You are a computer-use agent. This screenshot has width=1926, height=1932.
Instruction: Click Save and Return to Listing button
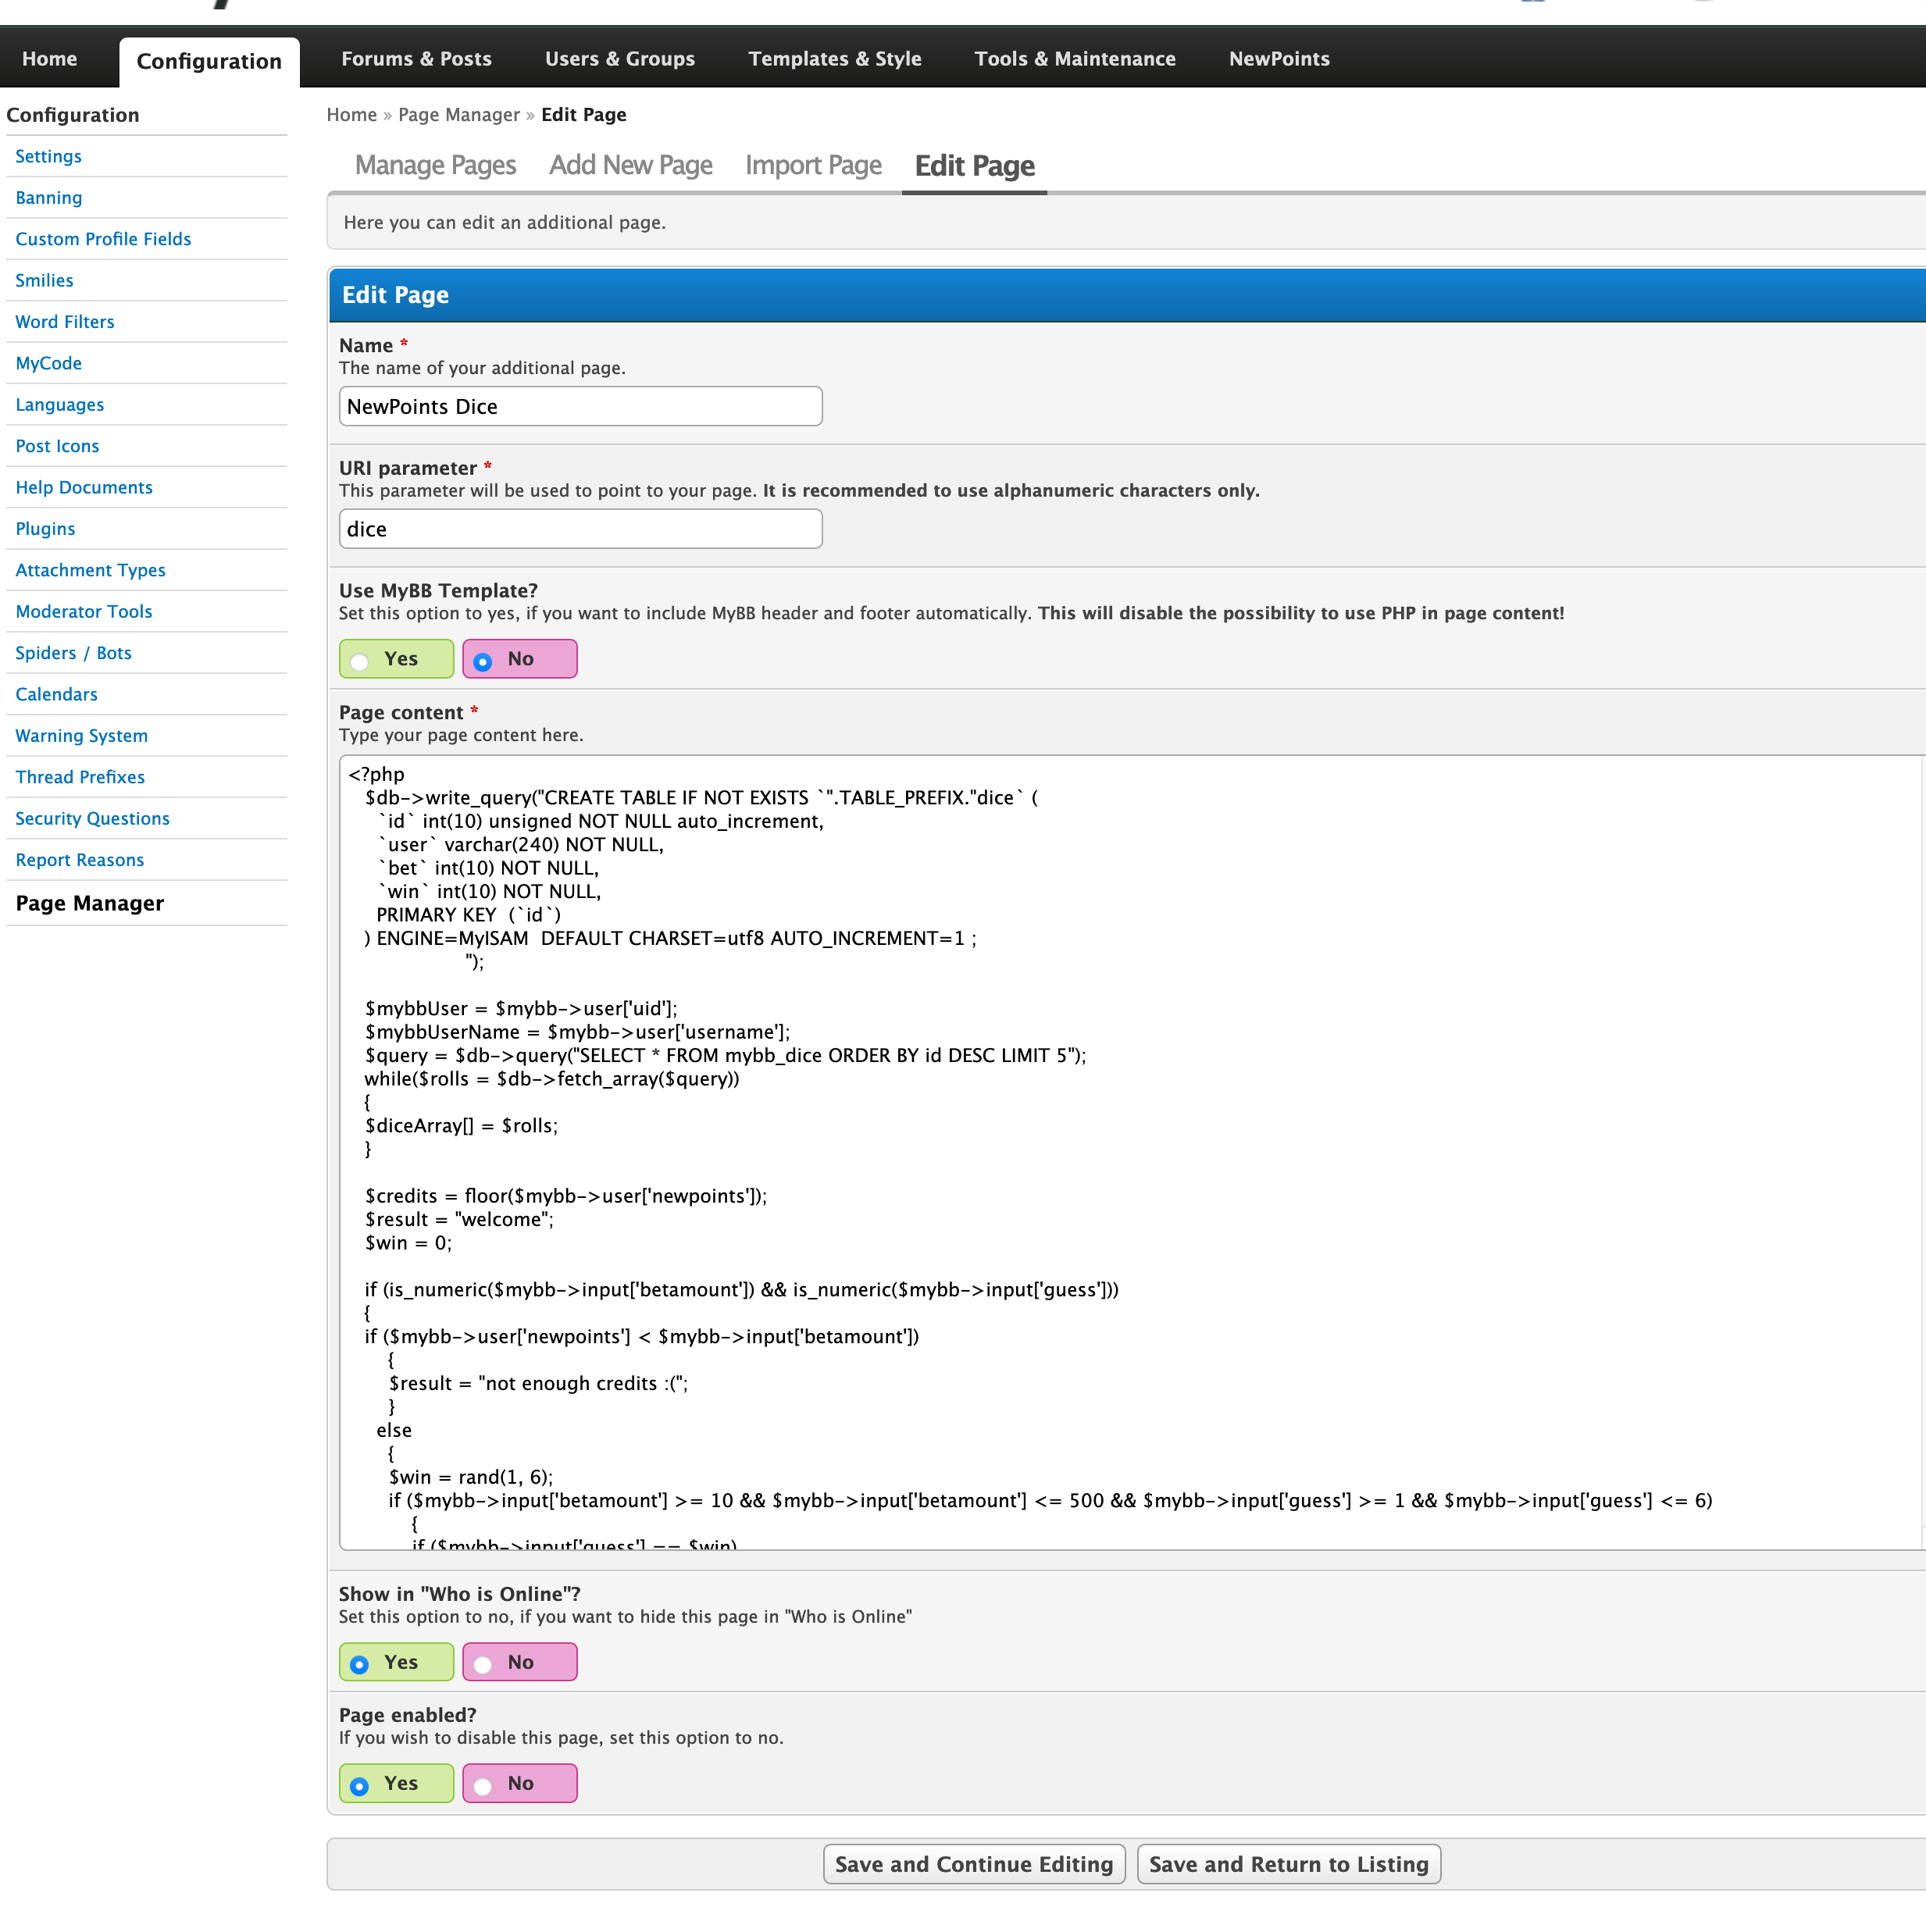(1288, 1864)
